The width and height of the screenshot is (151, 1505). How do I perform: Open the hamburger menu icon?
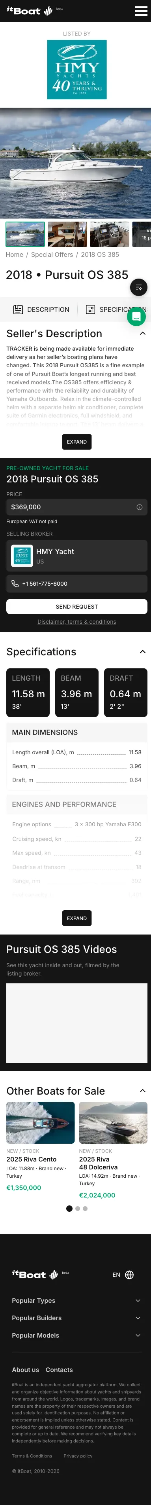click(140, 11)
